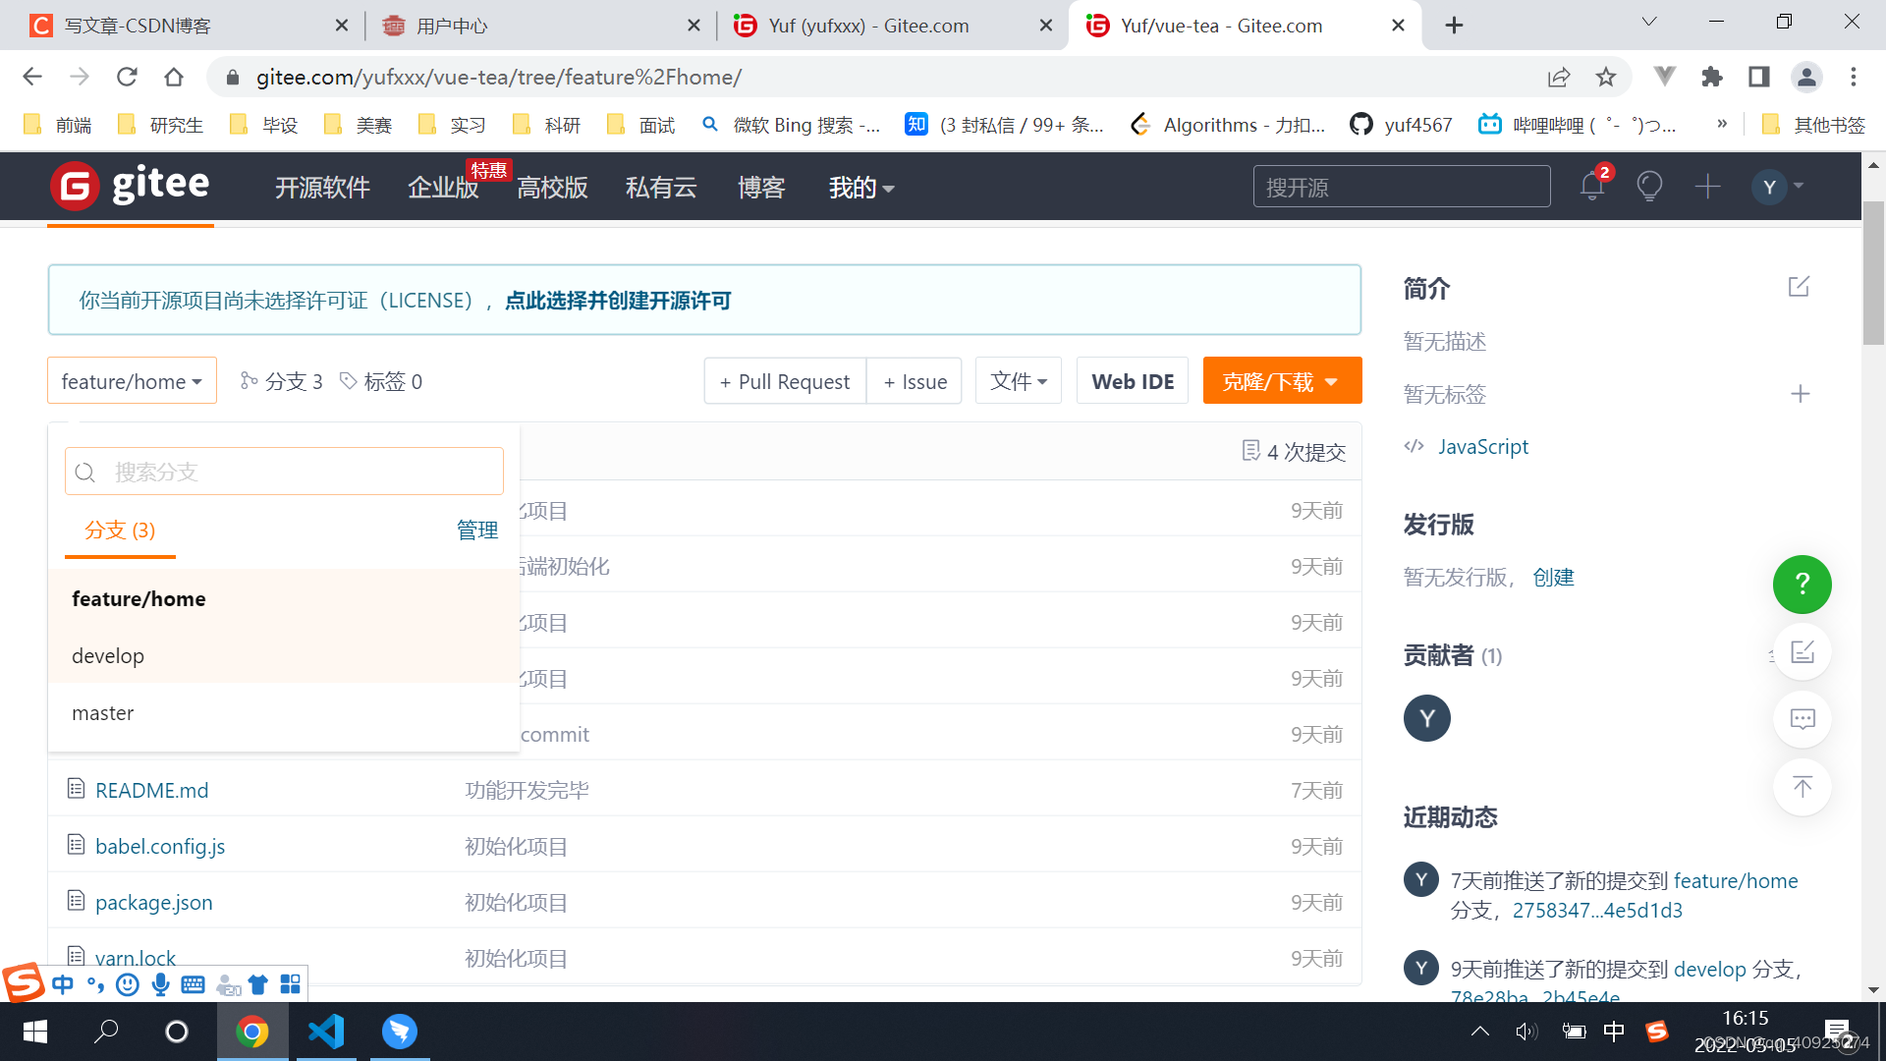The image size is (1886, 1061).
Task: Click the taskbar search magnifier
Action: point(106,1032)
